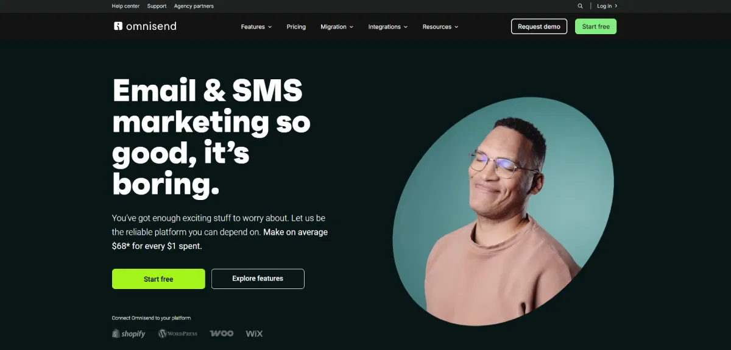Click the header Start free button
This screenshot has height=350, width=731.
596,26
